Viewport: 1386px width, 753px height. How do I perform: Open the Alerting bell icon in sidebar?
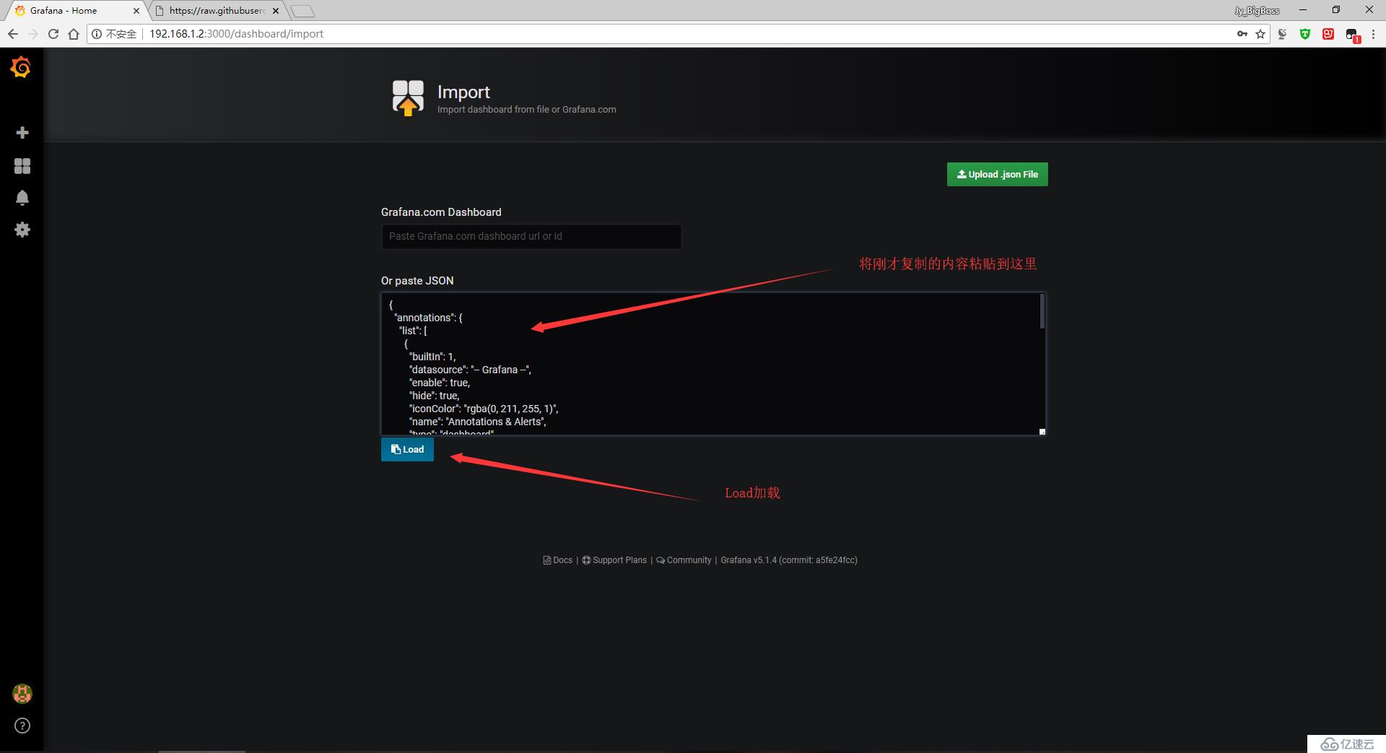click(x=22, y=198)
